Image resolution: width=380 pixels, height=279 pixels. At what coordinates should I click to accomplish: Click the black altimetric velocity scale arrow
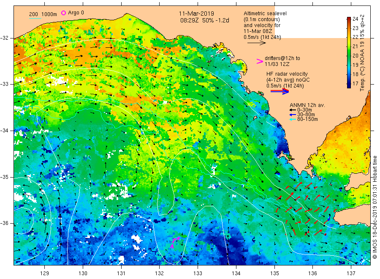pos(257,43)
